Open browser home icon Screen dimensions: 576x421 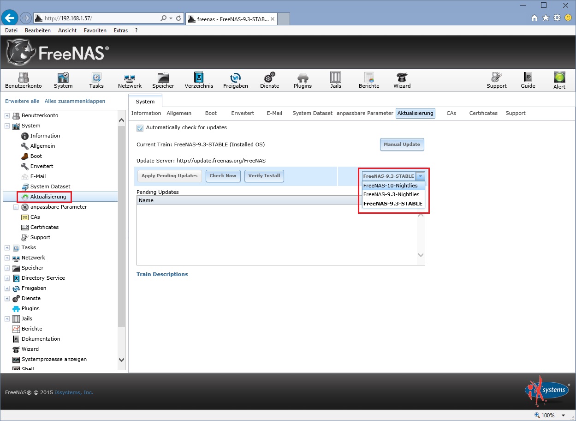(534, 18)
